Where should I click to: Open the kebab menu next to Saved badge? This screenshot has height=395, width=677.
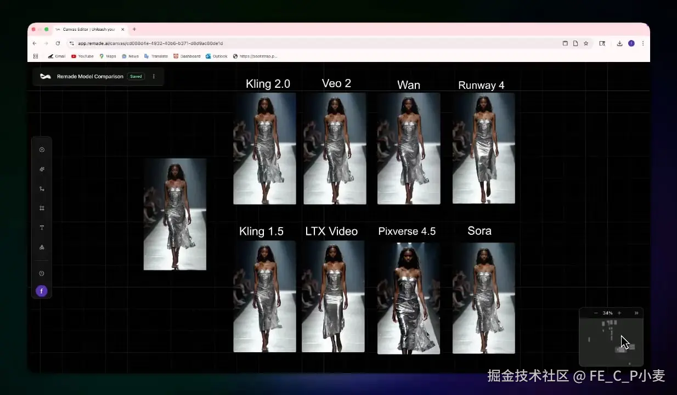(154, 76)
